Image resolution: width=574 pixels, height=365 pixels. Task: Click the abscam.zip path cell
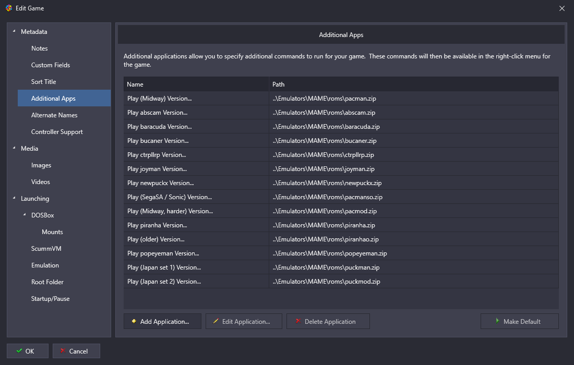414,112
